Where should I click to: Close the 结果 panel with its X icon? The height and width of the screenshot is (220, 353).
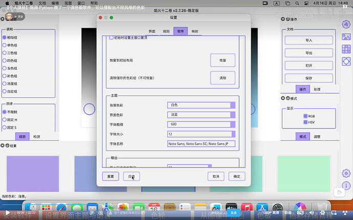click(4, 146)
